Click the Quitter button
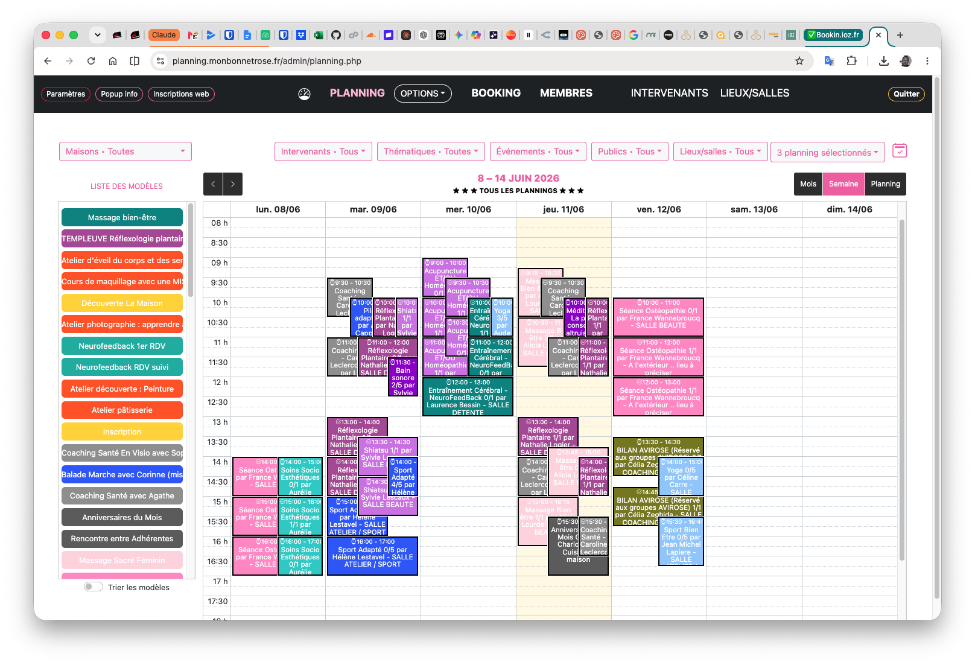975x665 pixels. 906,94
